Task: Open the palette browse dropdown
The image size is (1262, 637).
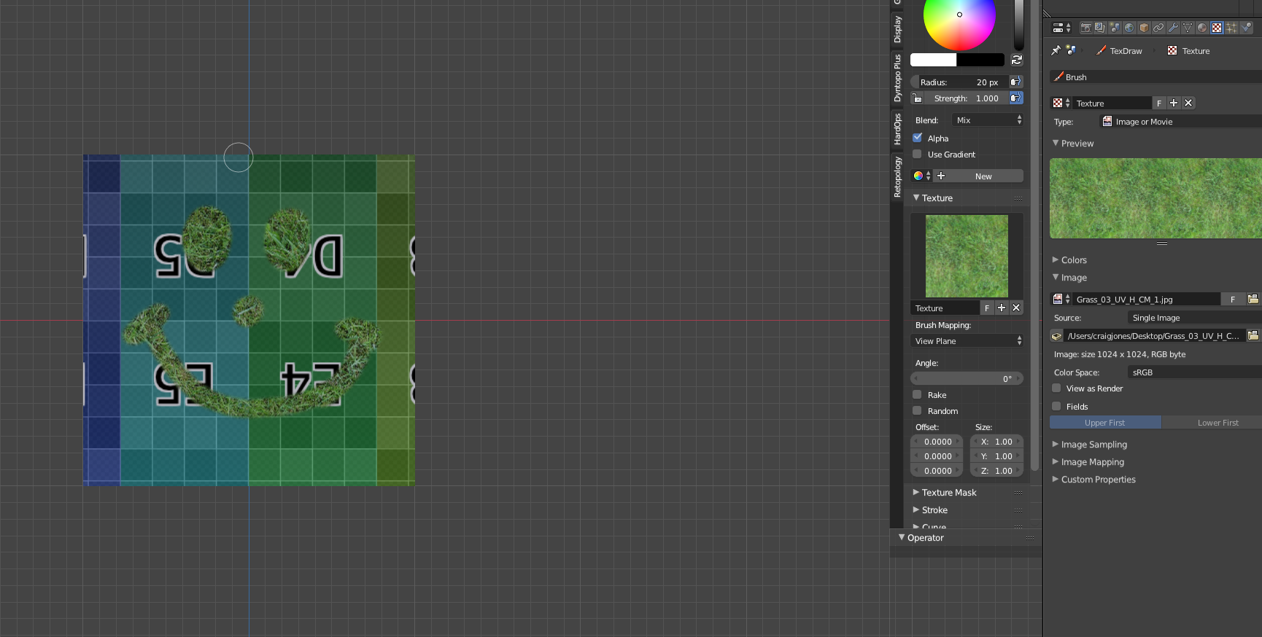Action: point(921,176)
